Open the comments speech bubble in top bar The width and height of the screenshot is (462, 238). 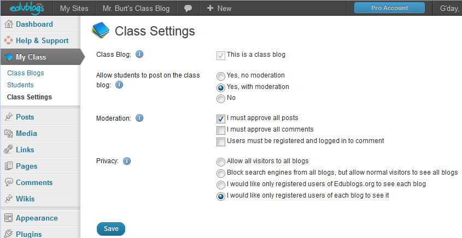(x=188, y=8)
